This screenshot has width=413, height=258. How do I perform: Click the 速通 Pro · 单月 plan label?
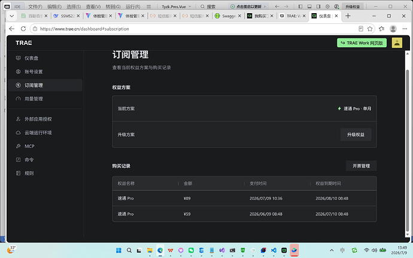(x=354, y=108)
